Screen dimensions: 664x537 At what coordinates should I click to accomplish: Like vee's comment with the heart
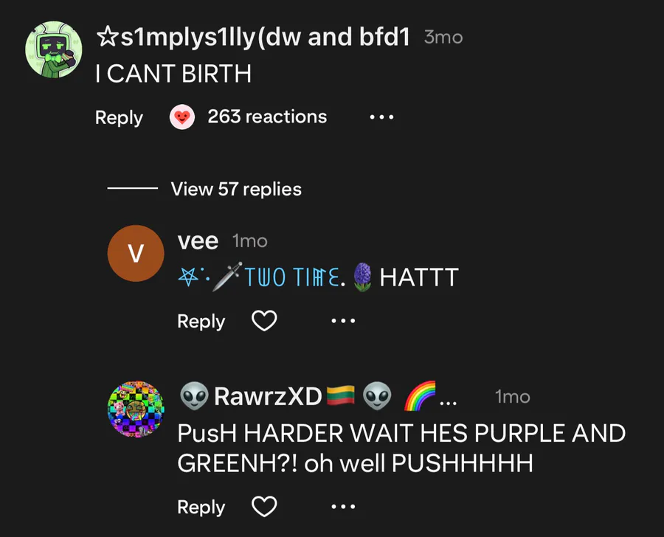coord(264,321)
